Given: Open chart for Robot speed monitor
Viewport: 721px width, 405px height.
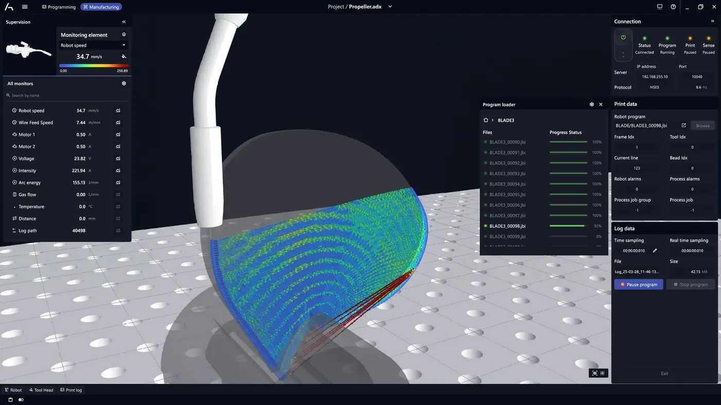Looking at the screenshot, I should [x=118, y=111].
